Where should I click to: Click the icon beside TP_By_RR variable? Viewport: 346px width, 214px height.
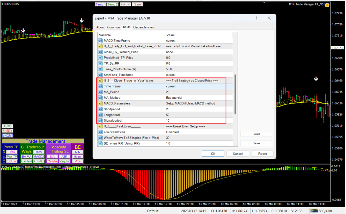point(100,63)
